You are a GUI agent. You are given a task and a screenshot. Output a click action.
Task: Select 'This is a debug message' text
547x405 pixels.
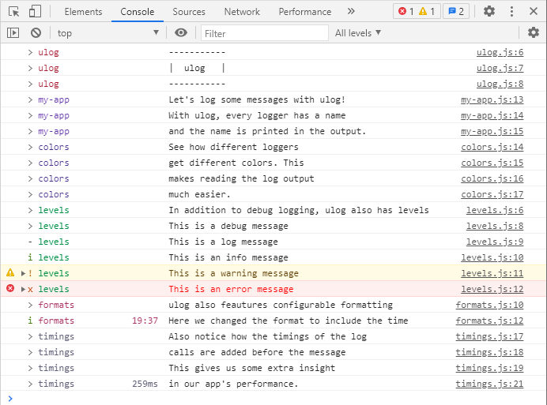pyautogui.click(x=228, y=226)
